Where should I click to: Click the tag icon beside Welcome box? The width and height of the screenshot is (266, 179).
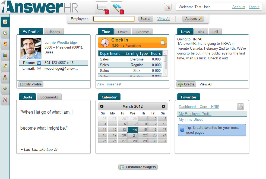168,7
